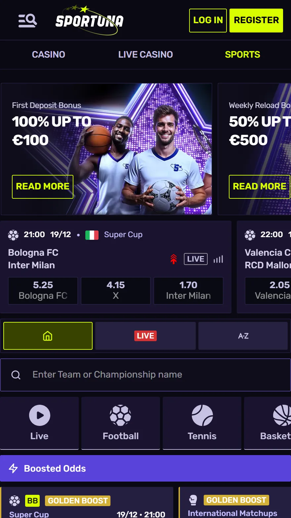
Task: Click the REGISTER button
Action: [x=256, y=21]
